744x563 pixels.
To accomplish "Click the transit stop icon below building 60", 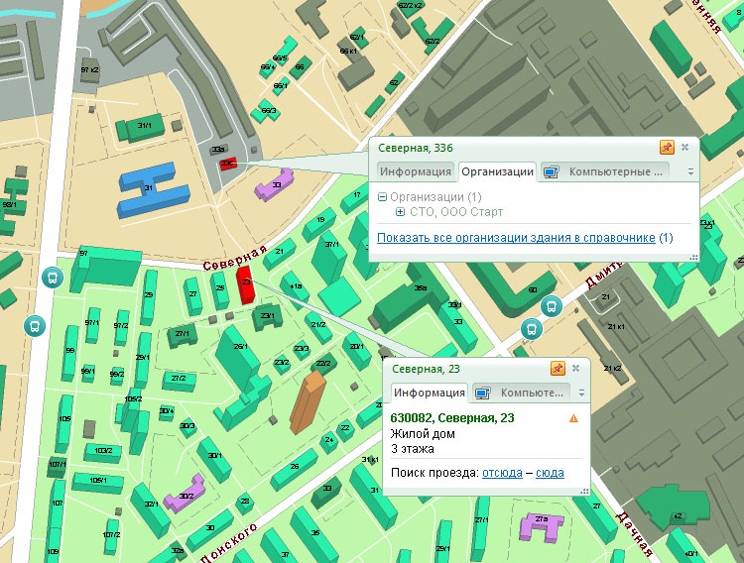I will (x=533, y=328).
